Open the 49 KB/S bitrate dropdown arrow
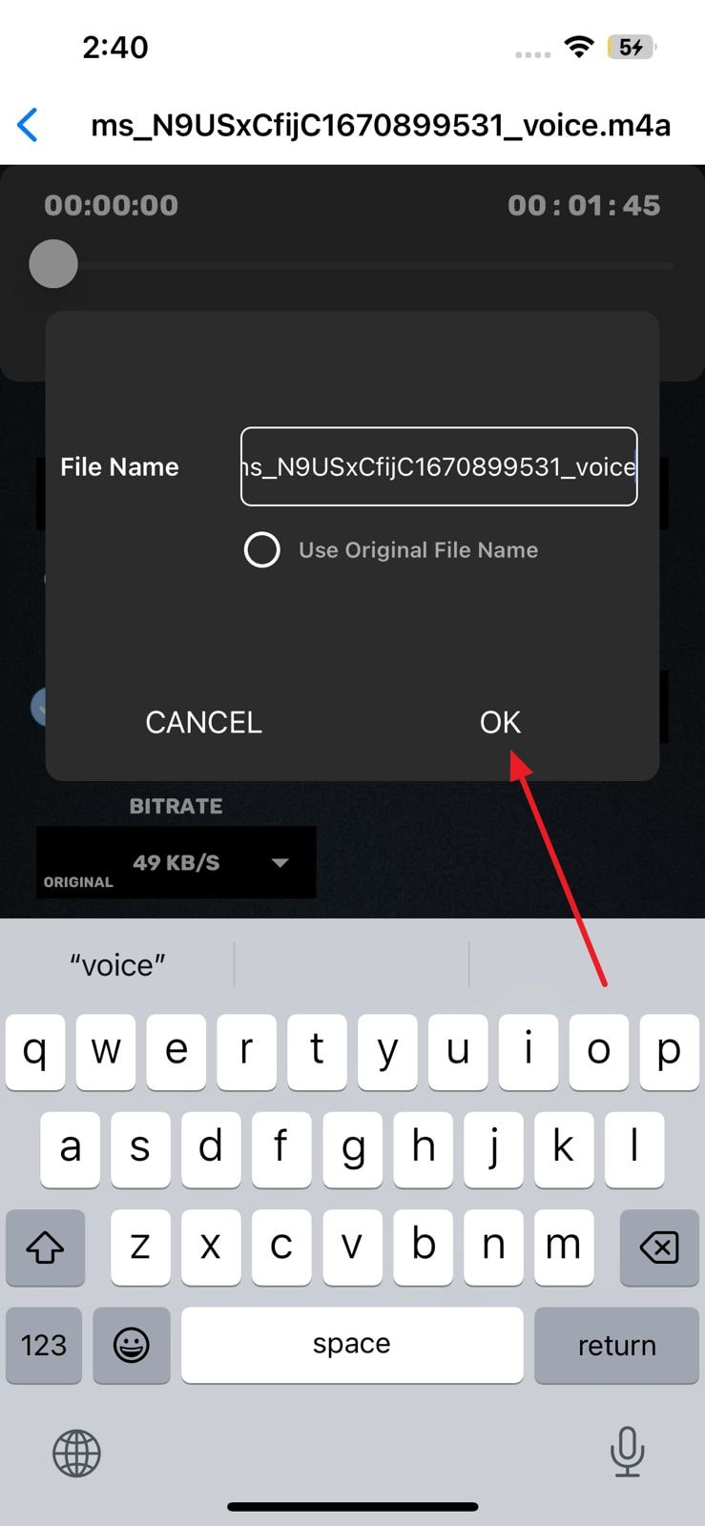 [x=280, y=862]
